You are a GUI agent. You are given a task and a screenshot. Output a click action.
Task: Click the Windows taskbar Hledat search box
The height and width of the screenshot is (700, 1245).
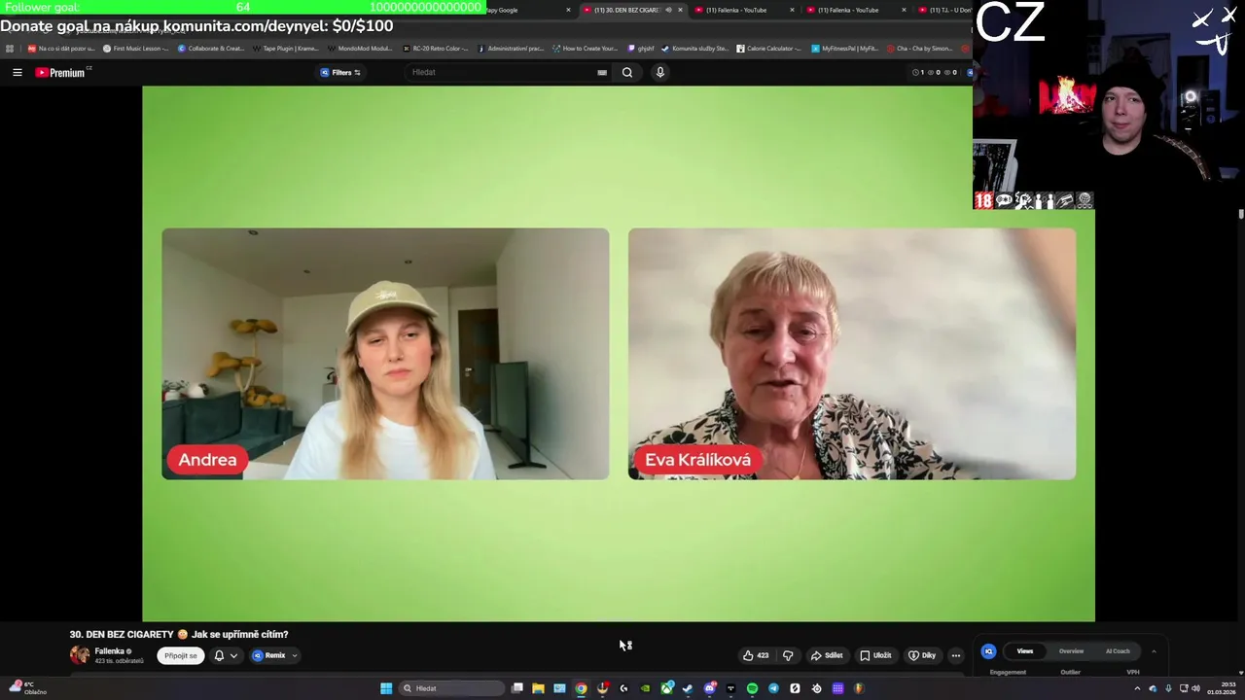(451, 688)
